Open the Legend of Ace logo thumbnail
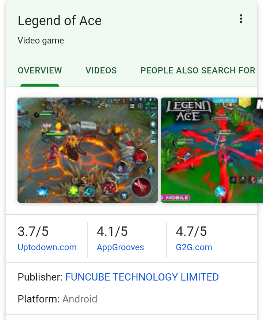Screen dimensions: 263x320 click(212, 150)
